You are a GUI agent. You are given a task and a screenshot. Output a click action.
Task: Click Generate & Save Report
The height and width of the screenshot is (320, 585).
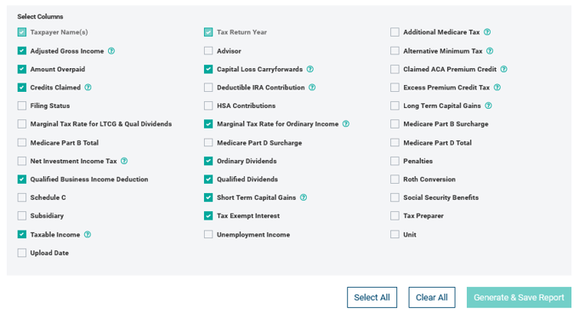click(519, 298)
